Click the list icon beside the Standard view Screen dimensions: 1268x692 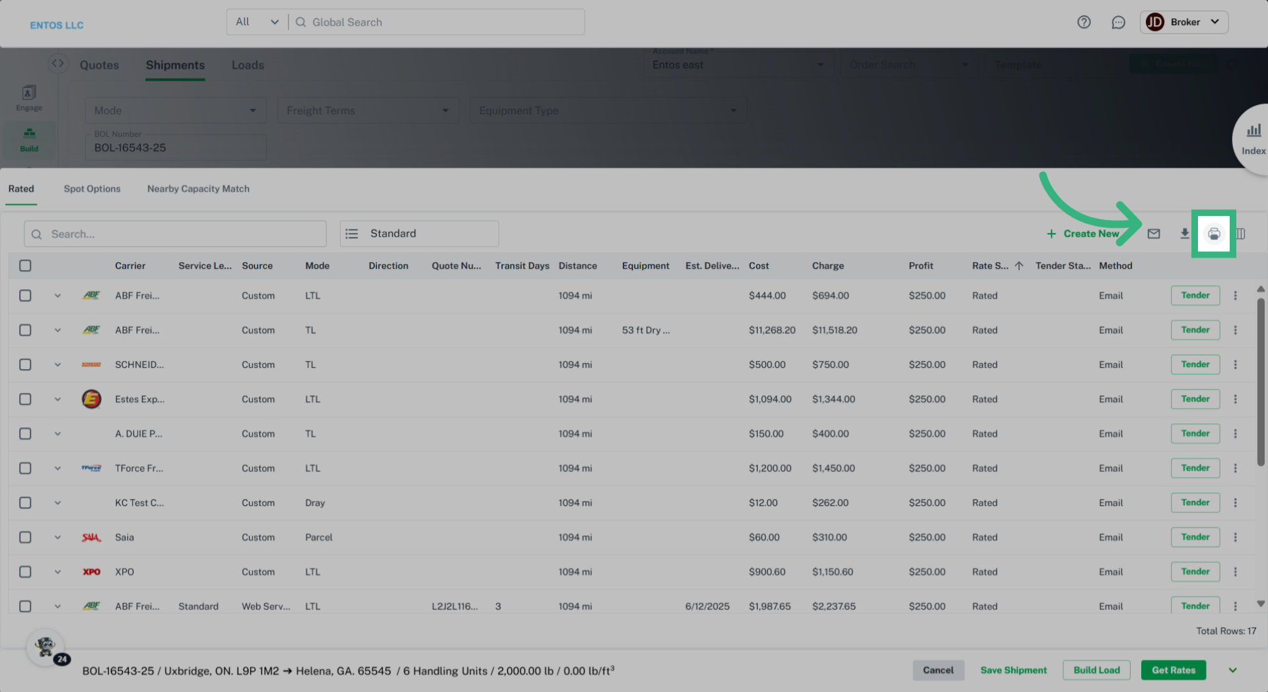[351, 233]
